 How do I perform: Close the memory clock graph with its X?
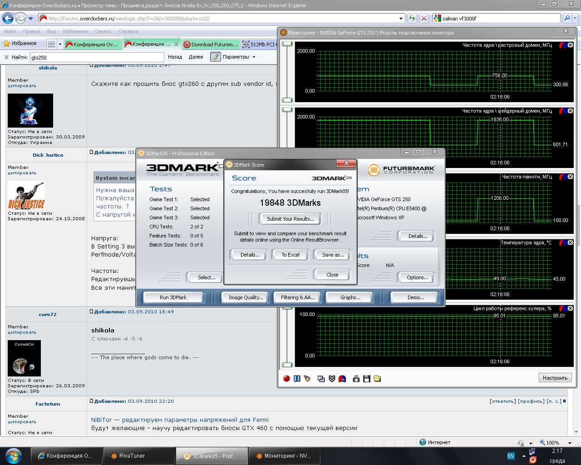(x=570, y=177)
